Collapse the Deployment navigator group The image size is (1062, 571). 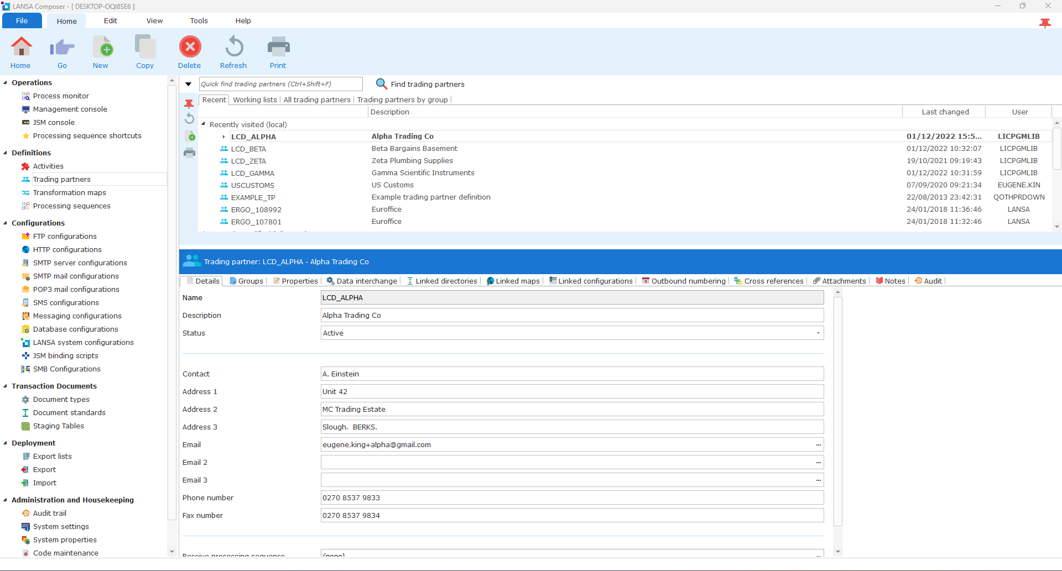pos(6,443)
